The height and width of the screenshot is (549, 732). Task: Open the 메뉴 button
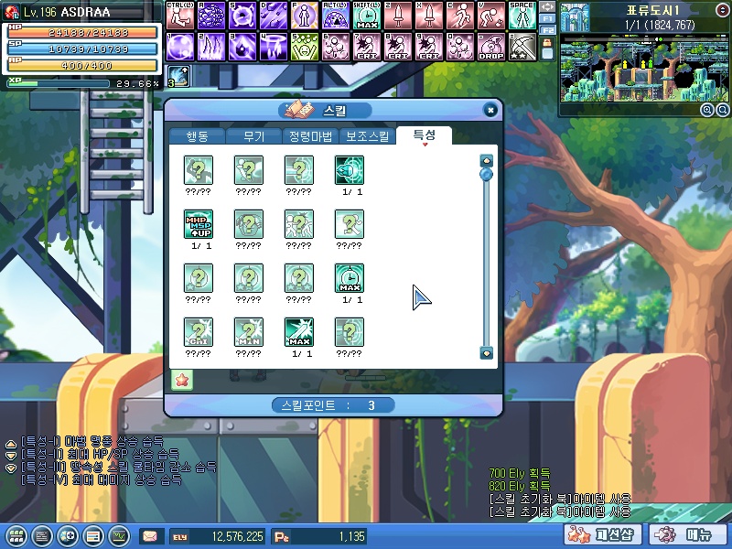point(686,535)
